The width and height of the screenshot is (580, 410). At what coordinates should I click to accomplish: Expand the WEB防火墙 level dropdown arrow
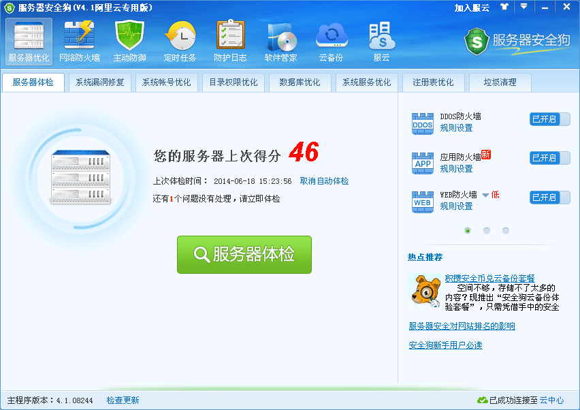(485, 195)
